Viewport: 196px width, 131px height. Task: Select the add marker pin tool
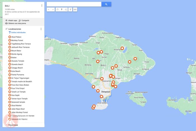[x=62, y=10]
